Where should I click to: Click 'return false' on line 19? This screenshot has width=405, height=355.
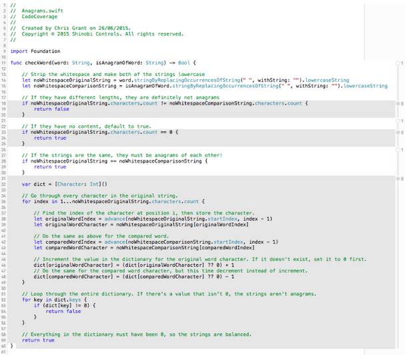51,109
